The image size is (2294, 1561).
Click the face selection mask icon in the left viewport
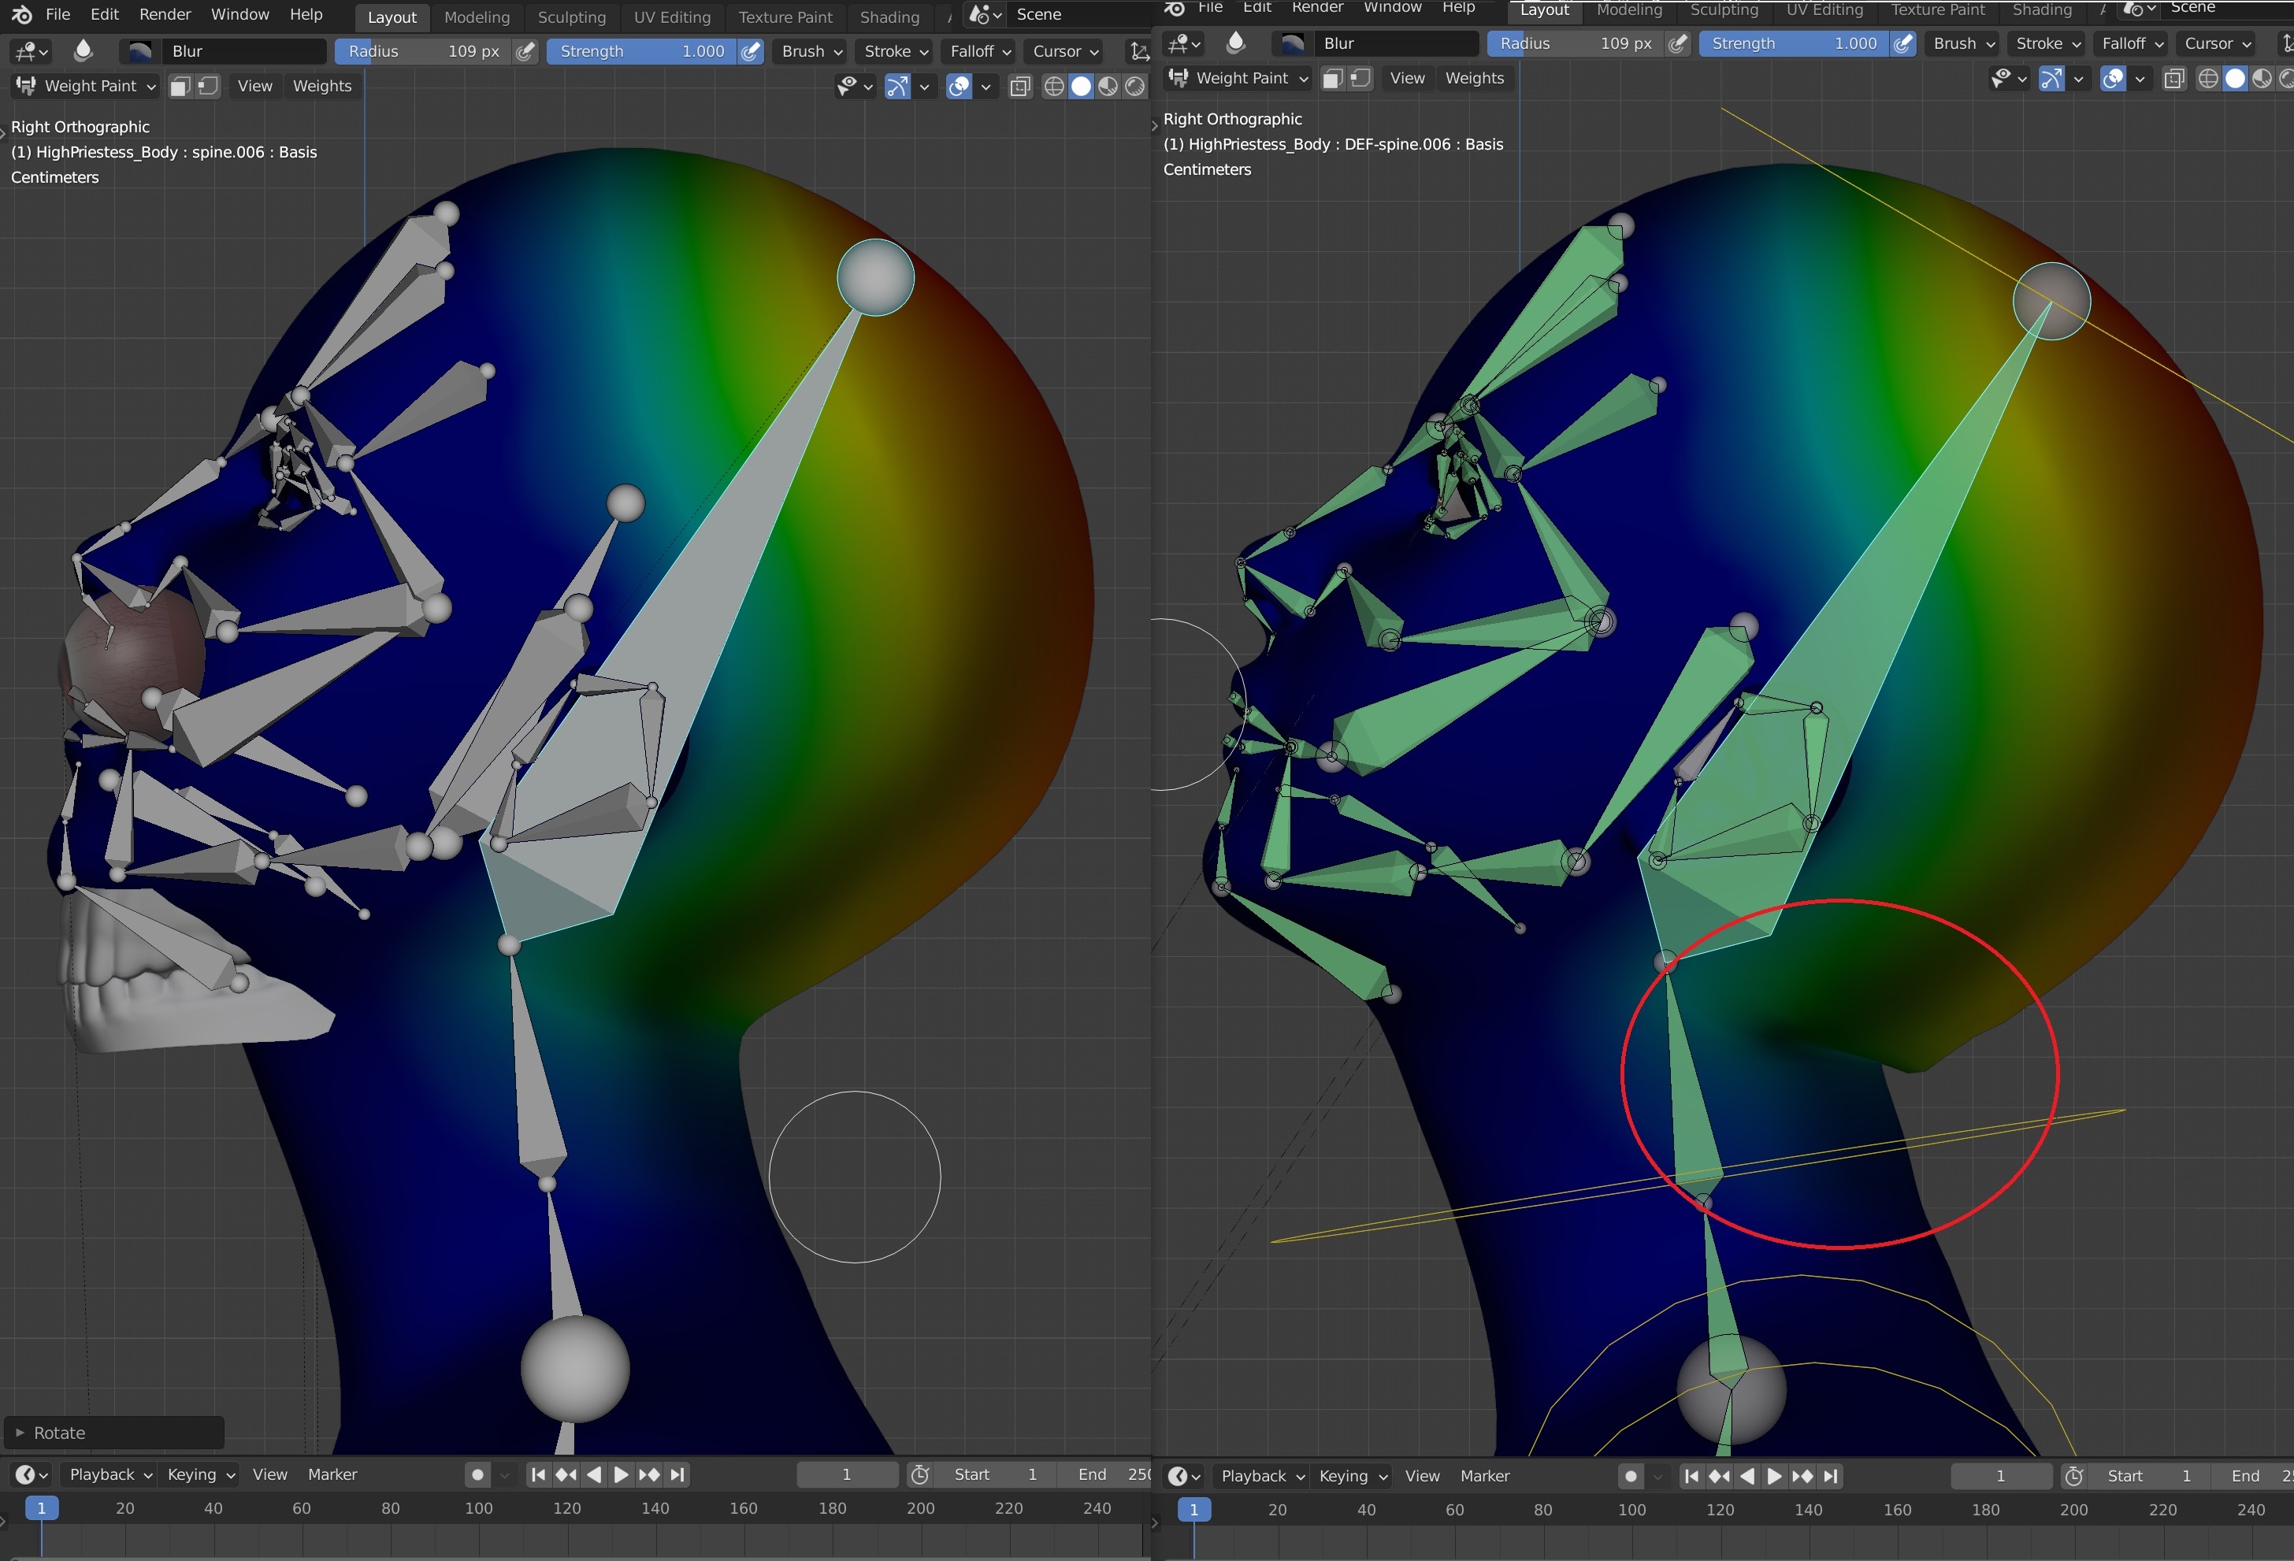[180, 86]
